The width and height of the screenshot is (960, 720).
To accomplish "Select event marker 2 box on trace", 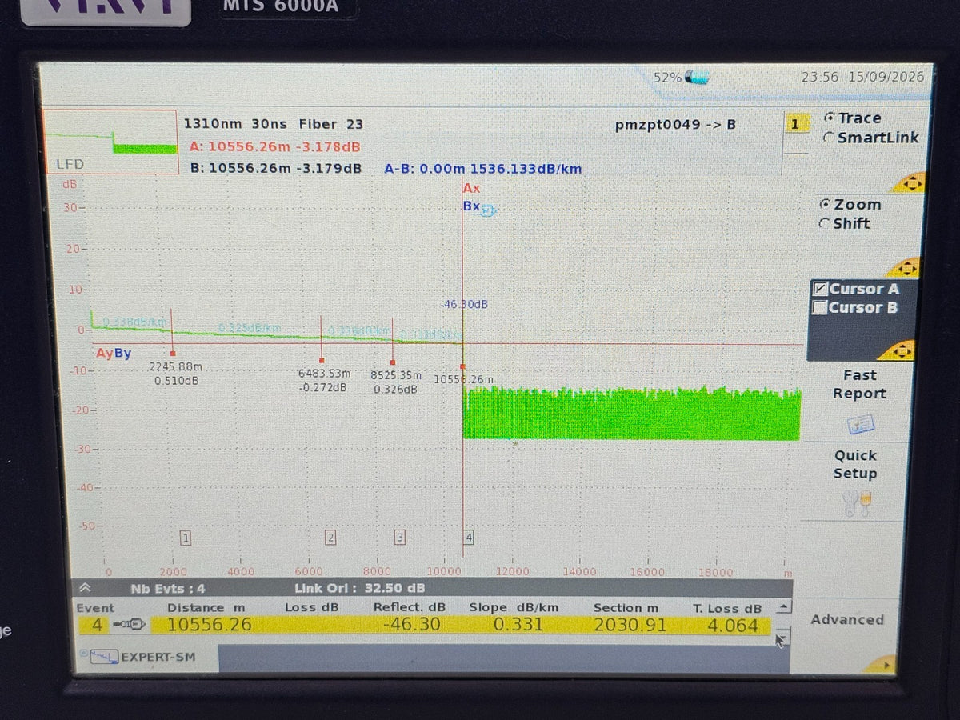I will coord(330,538).
